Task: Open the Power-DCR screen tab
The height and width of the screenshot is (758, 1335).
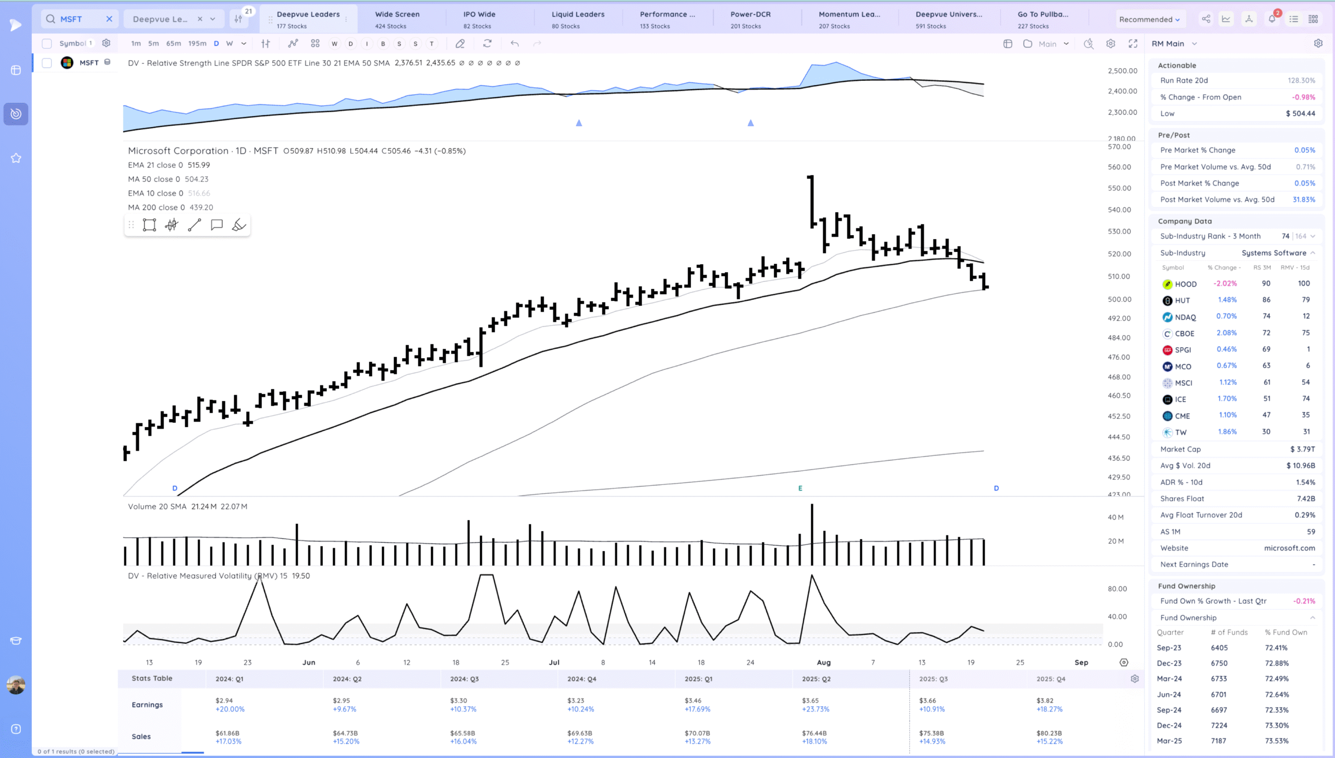Action: tap(750, 19)
